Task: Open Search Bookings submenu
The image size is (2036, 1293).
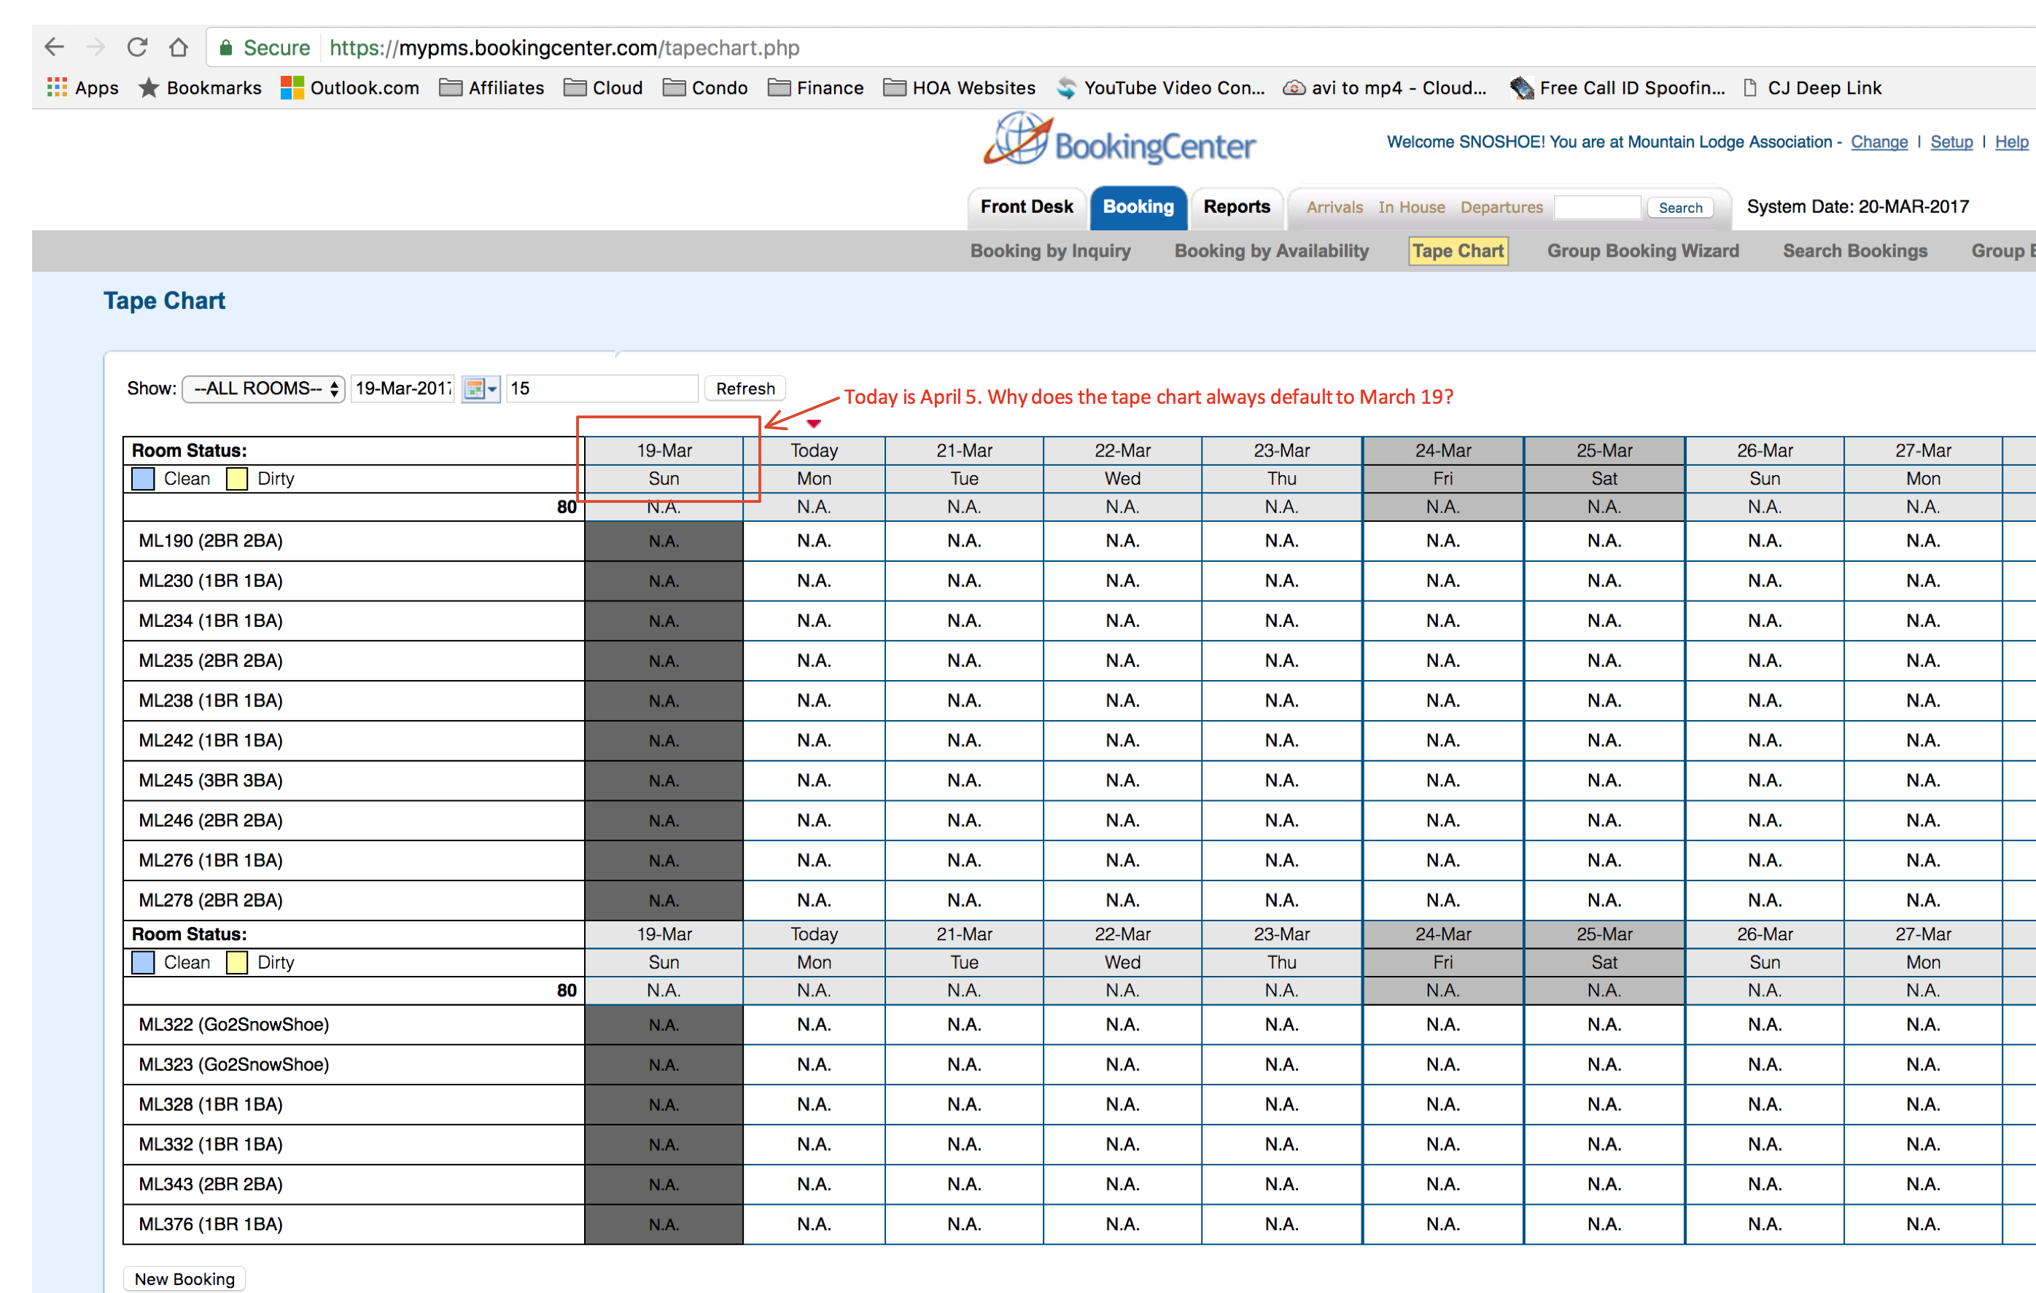Action: coord(1854,251)
